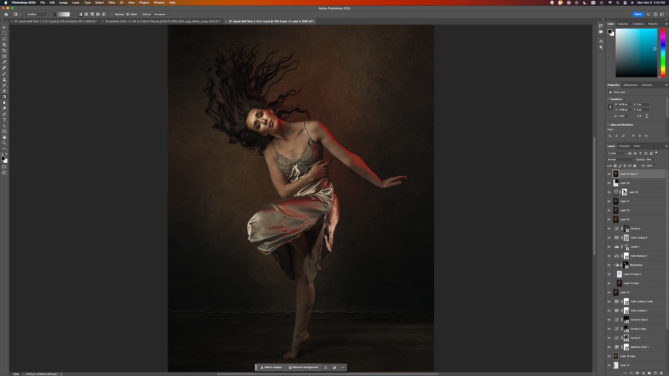Click the Select subject button

(x=271, y=368)
